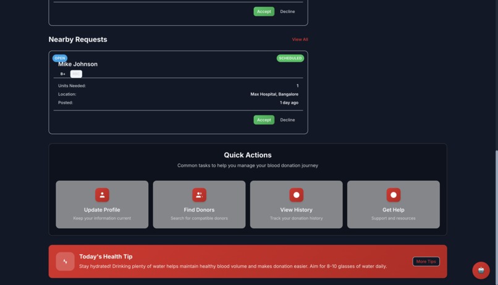Click the health tip pulse icon
This screenshot has width=498, height=285.
pyautogui.click(x=65, y=262)
